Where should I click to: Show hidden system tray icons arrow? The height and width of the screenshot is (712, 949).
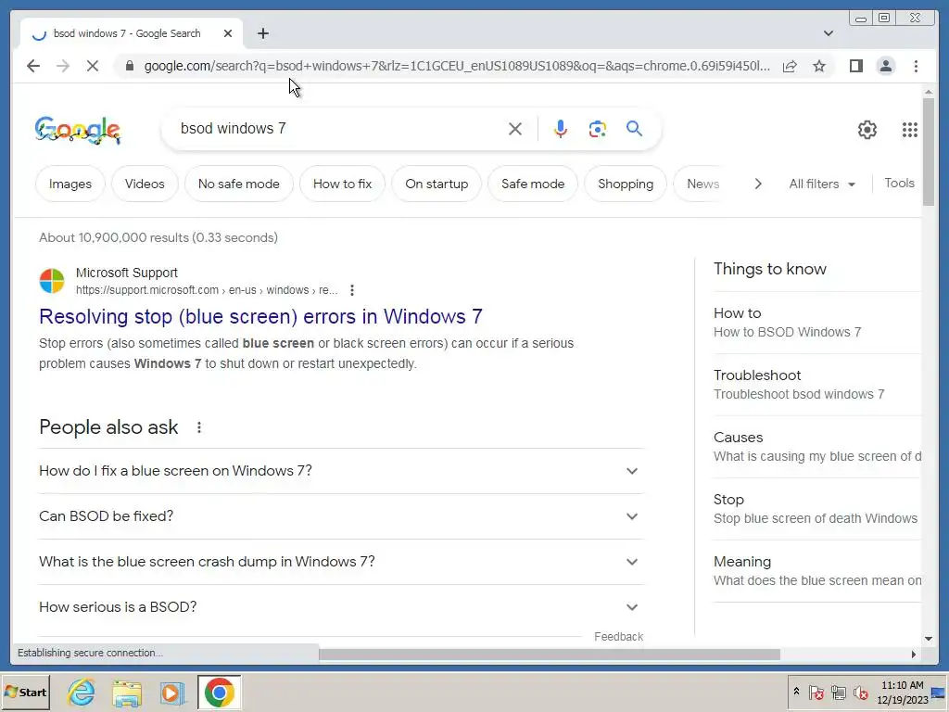(796, 692)
